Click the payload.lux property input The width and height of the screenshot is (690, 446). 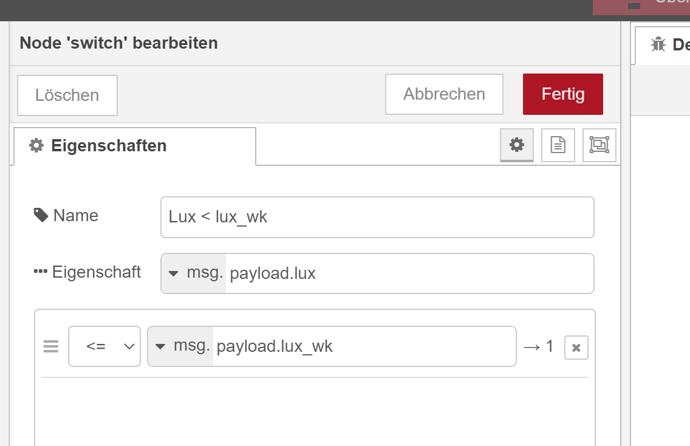409,273
